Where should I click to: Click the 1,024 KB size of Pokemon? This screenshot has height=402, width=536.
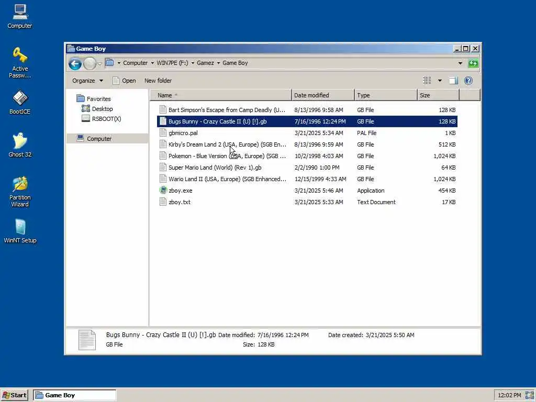pos(444,156)
